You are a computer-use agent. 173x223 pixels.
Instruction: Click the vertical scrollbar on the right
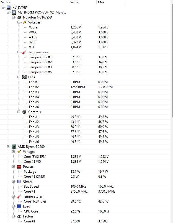click(172, 60)
